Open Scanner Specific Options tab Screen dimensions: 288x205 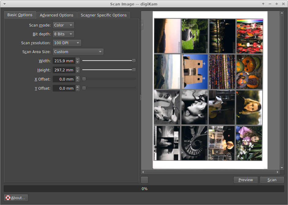click(x=103, y=15)
